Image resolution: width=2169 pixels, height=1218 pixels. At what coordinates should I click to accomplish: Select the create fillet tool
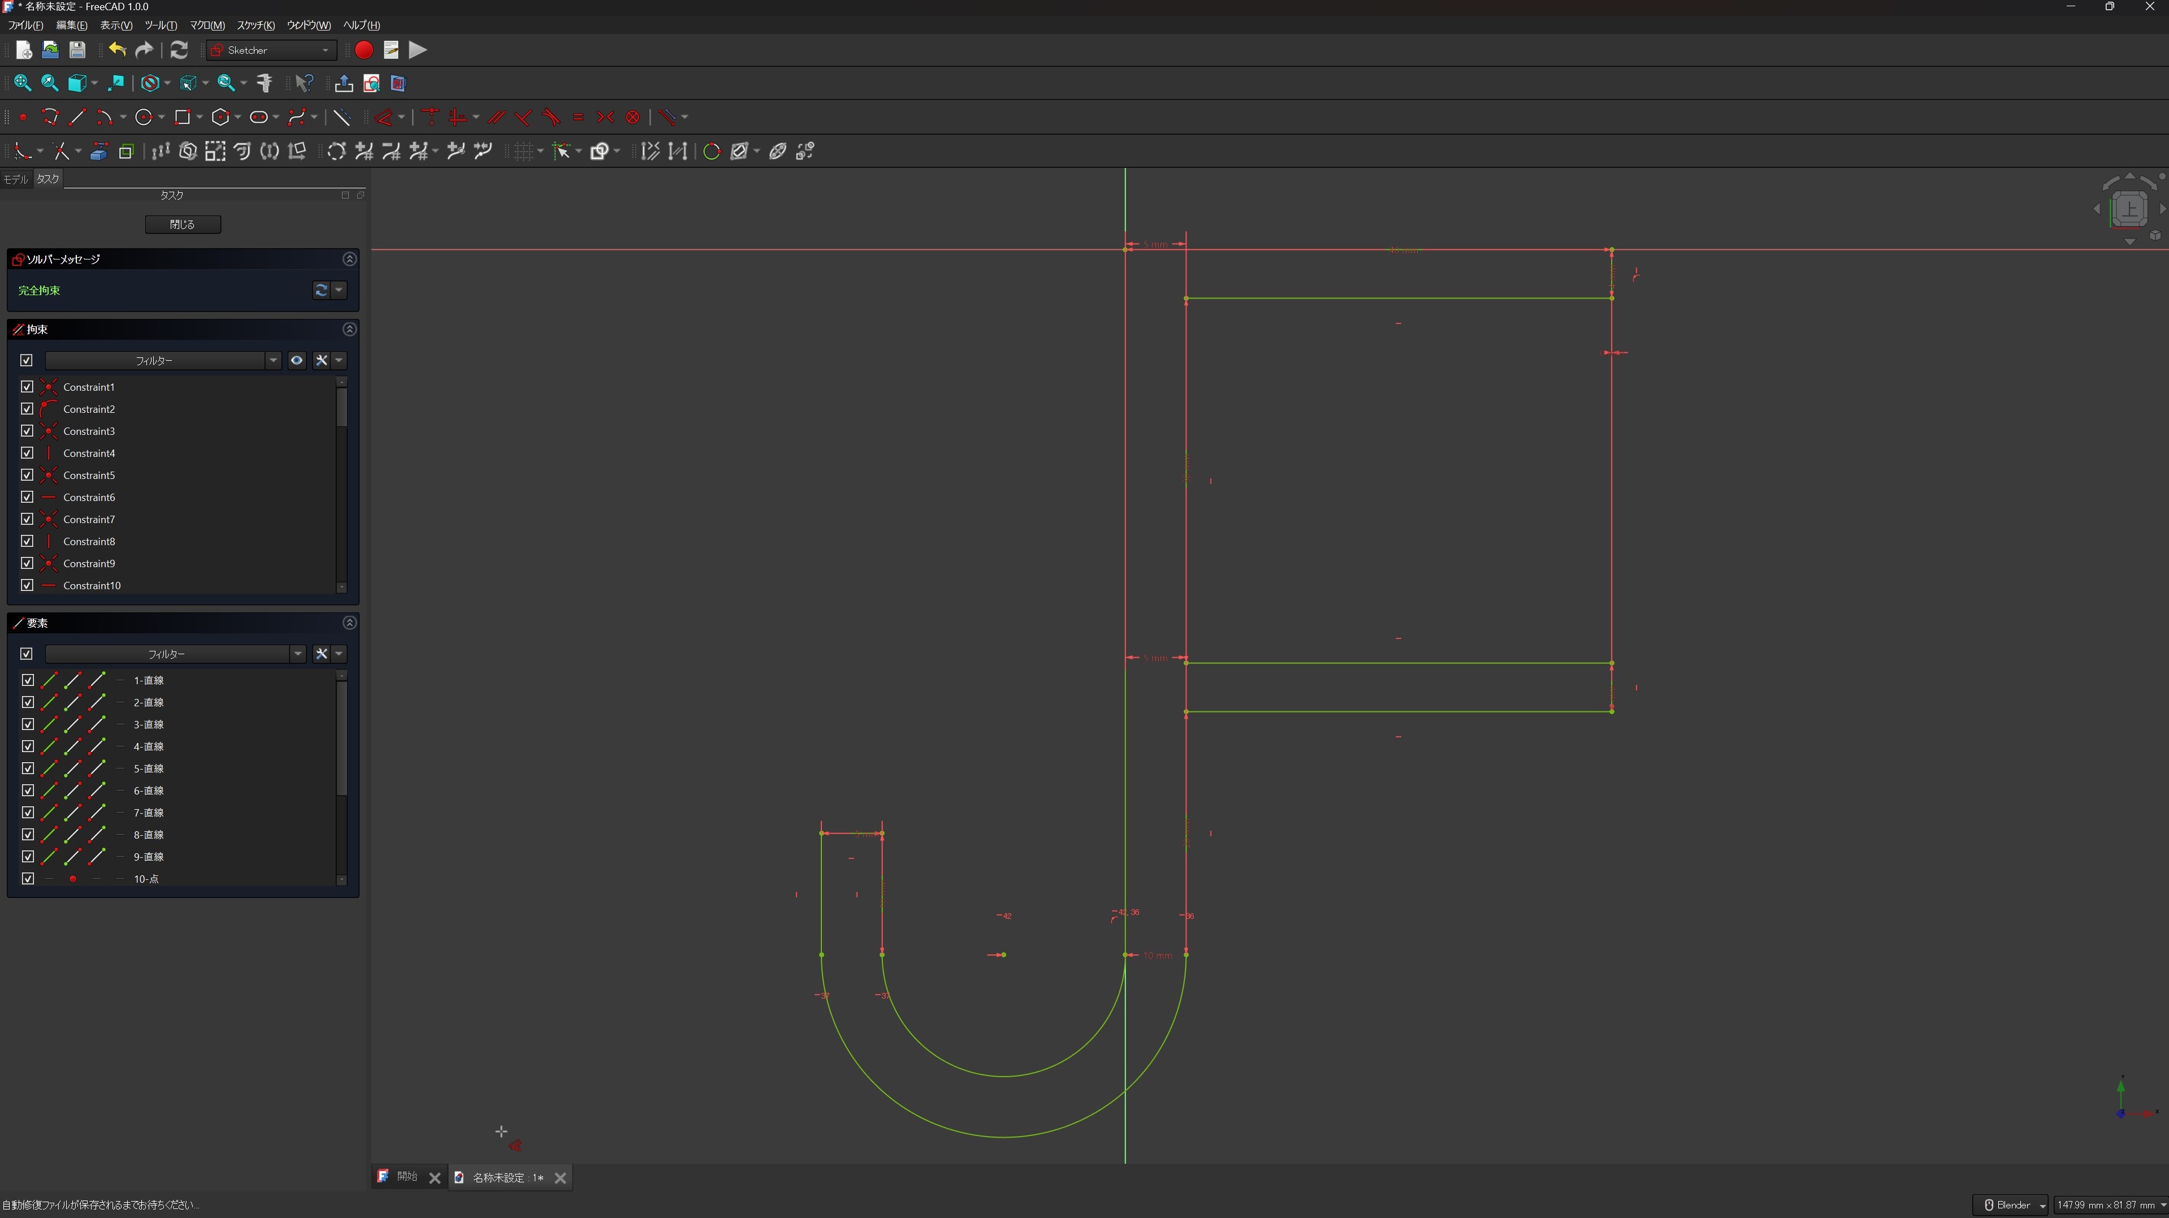coord(23,152)
